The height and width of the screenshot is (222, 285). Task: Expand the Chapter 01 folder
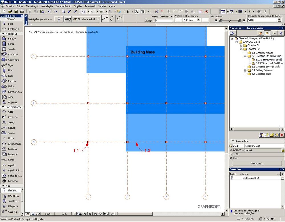point(241,46)
